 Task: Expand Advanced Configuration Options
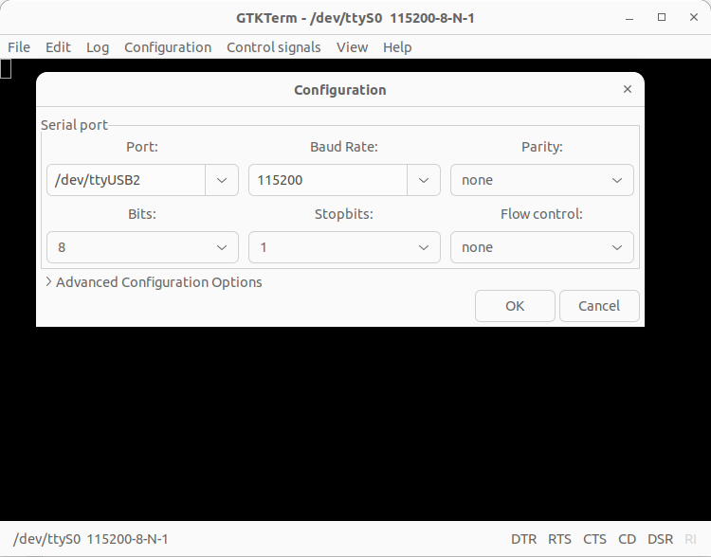coord(155,282)
